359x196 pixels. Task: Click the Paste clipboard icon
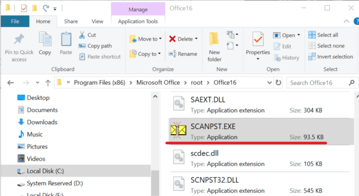pyautogui.click(x=66, y=39)
